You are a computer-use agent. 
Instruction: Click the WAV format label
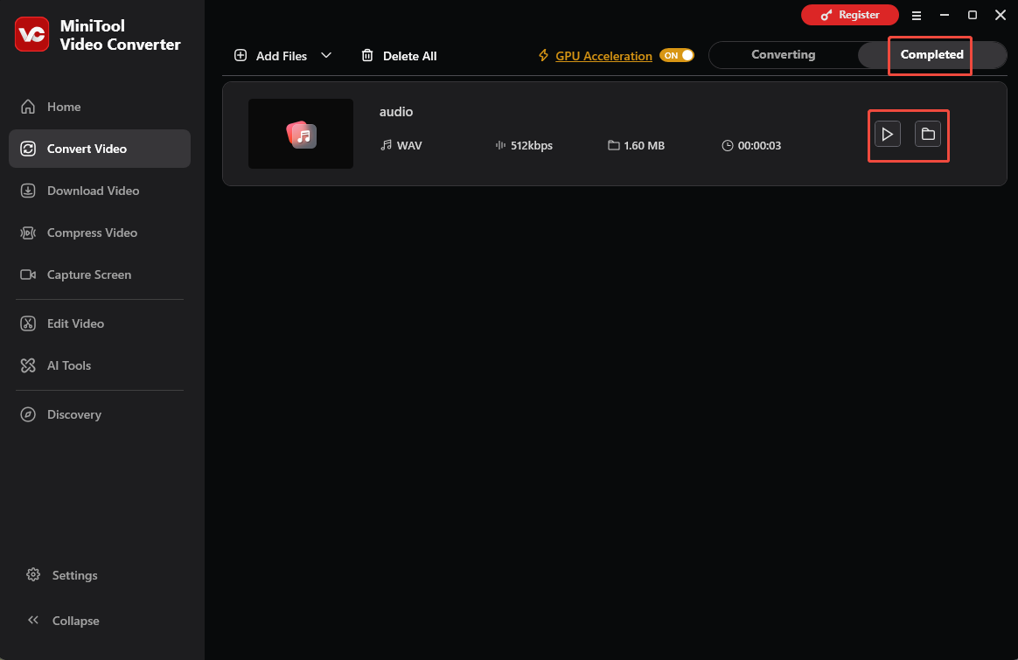point(409,145)
